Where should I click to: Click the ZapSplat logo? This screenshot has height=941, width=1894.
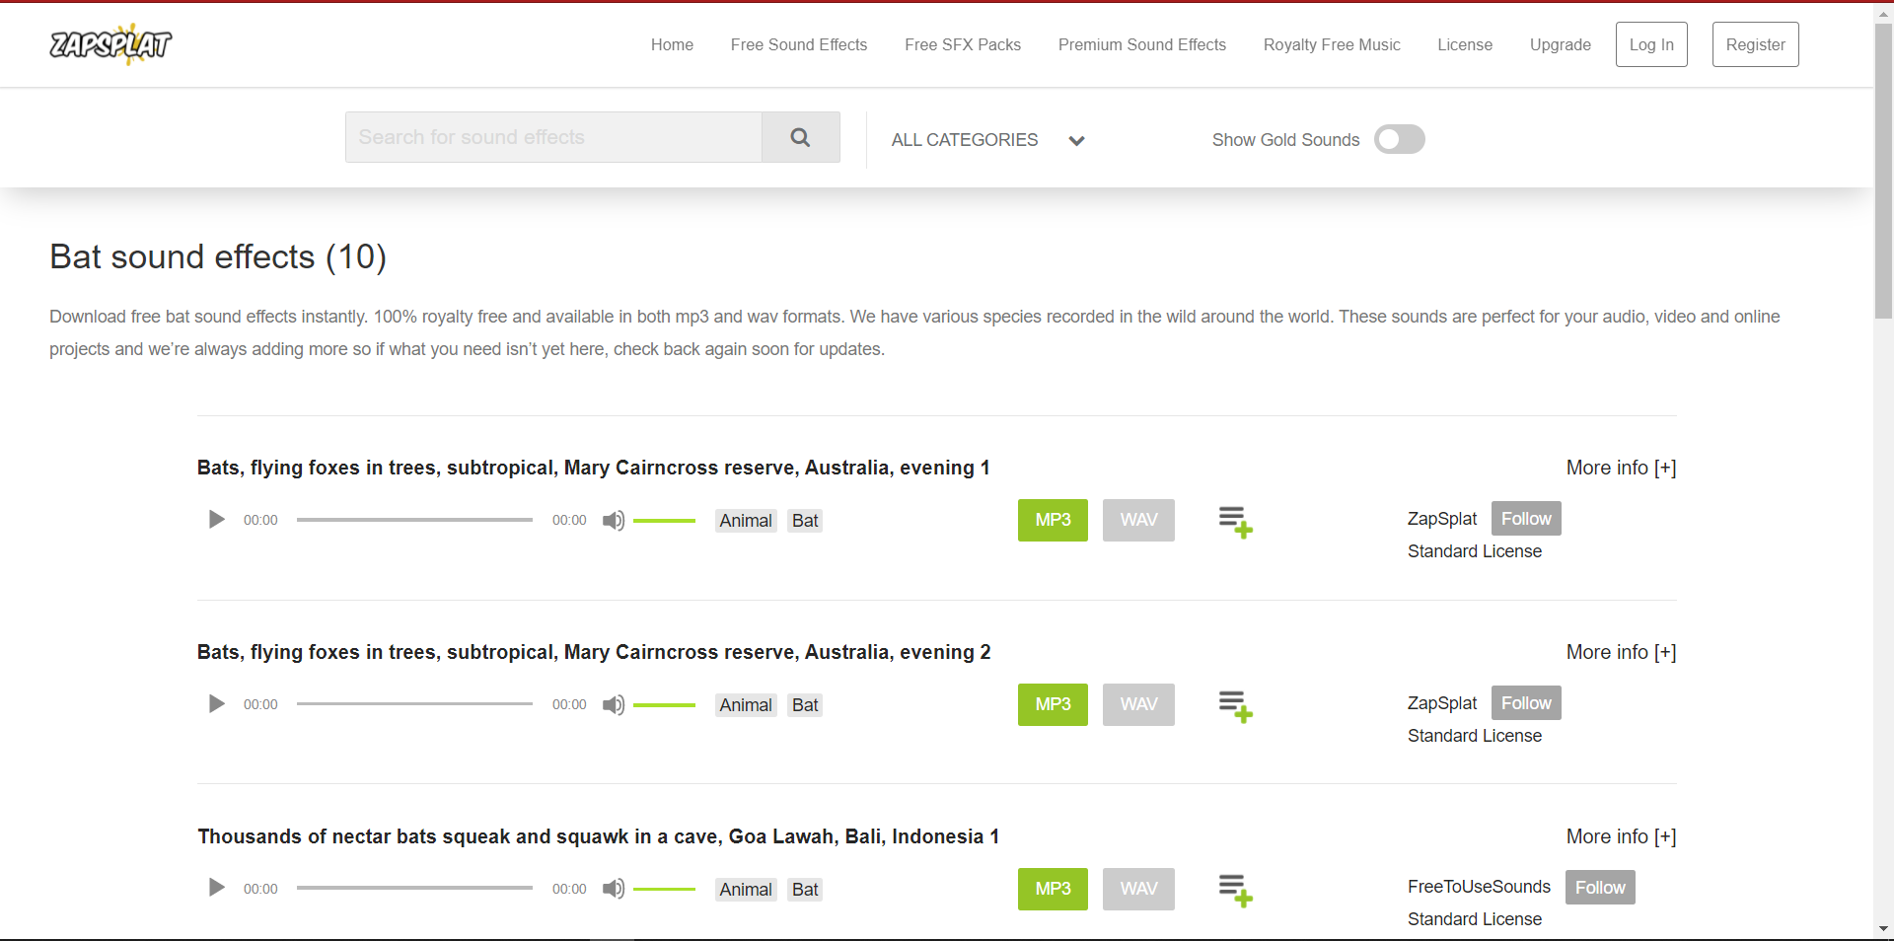pyautogui.click(x=110, y=44)
